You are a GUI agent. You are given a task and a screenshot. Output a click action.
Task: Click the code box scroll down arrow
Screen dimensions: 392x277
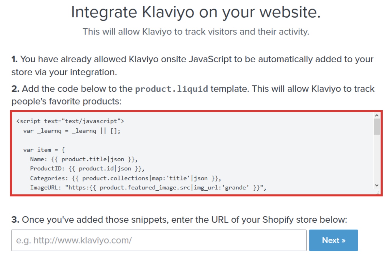click(x=376, y=185)
